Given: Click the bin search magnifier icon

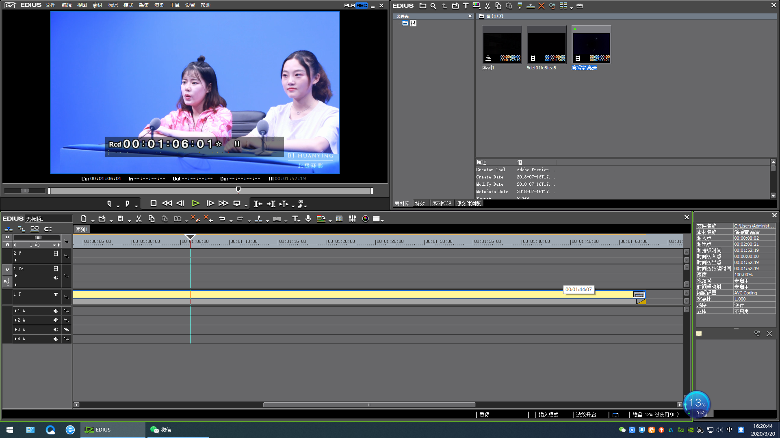Looking at the screenshot, I should [x=433, y=6].
